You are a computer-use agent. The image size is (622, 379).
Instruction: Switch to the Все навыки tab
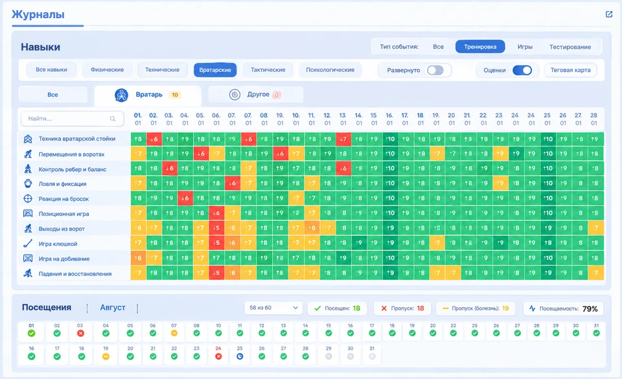pyautogui.click(x=52, y=70)
